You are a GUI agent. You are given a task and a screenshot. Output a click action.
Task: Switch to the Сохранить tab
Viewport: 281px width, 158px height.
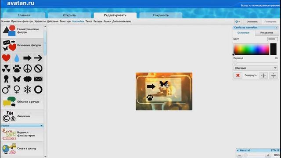click(161, 15)
